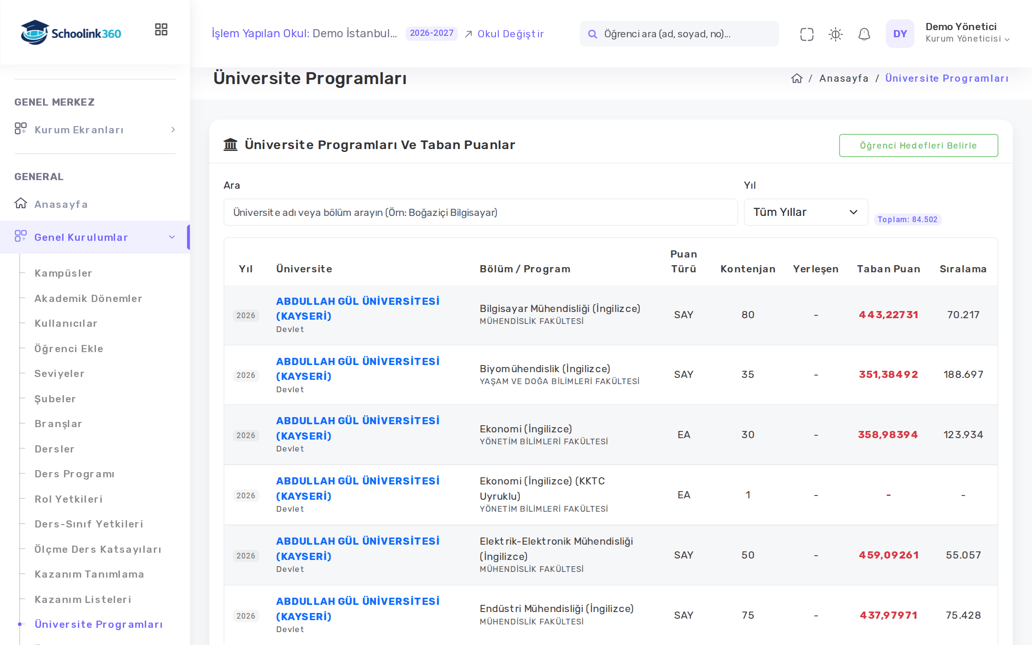The image size is (1032, 645).
Task: Click the university building icon in card header
Action: tap(230, 144)
